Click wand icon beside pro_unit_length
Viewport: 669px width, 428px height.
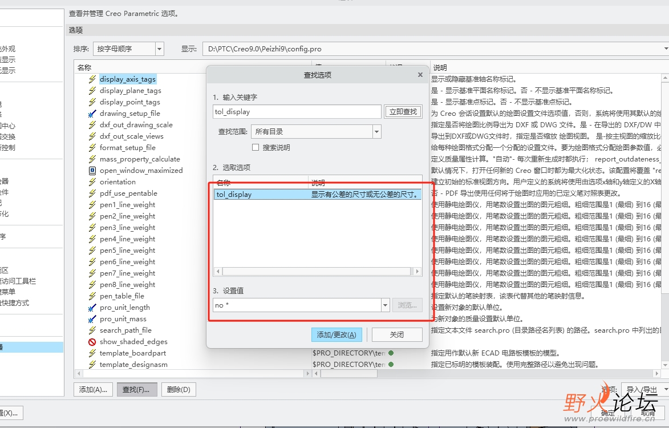coord(92,308)
